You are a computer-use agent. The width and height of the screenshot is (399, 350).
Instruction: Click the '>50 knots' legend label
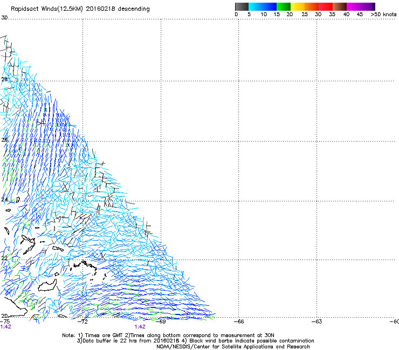(x=383, y=15)
